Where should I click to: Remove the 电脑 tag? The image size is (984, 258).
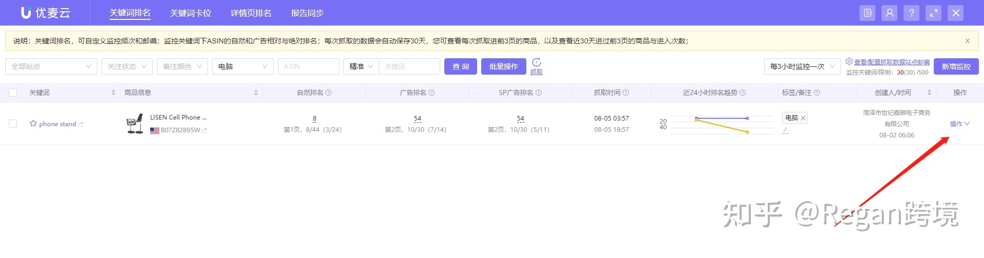pos(803,118)
